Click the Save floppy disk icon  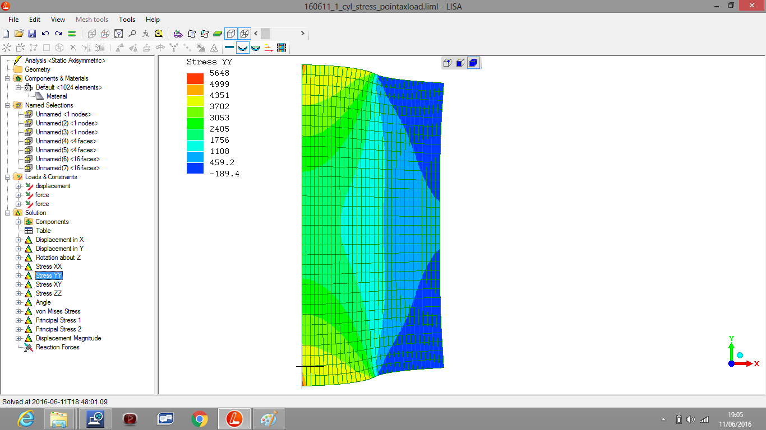32,34
